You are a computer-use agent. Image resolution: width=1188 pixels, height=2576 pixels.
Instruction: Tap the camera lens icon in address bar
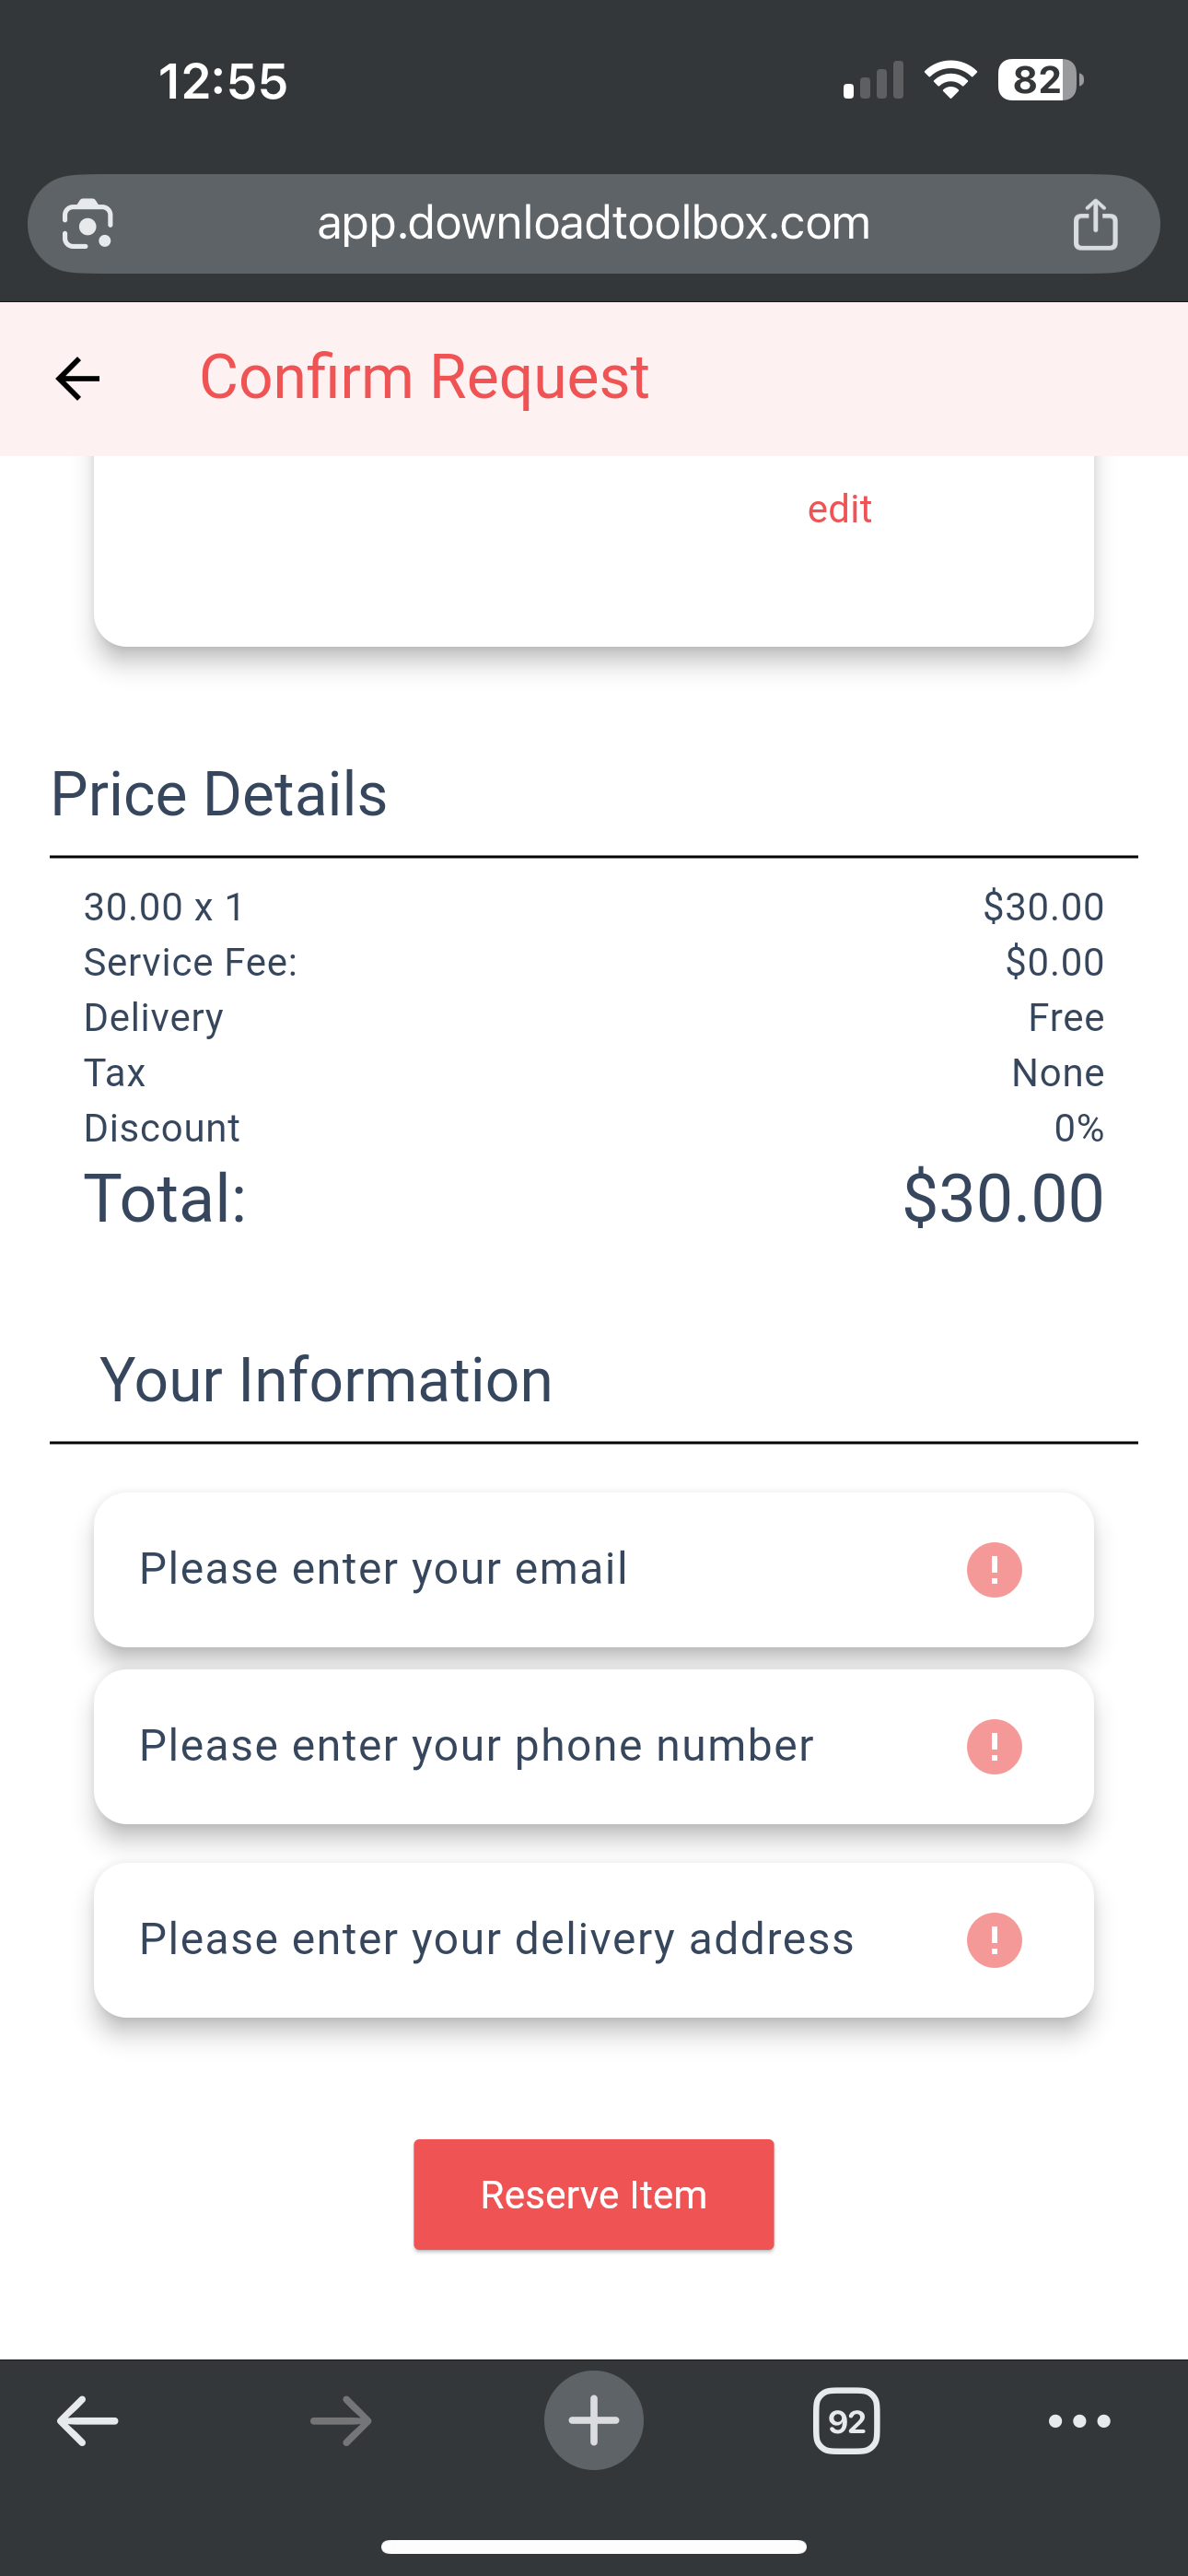(x=88, y=223)
